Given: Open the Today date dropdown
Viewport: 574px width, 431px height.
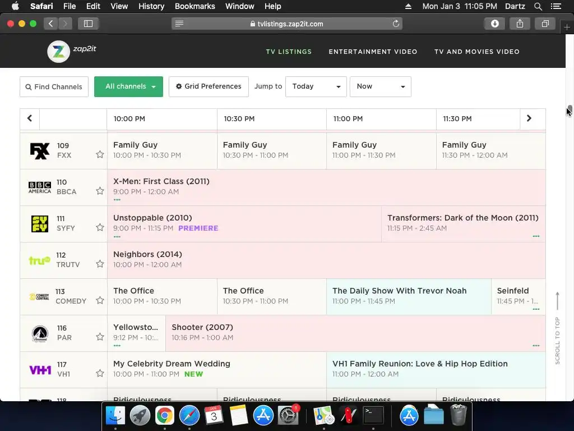Looking at the screenshot, I should [316, 86].
